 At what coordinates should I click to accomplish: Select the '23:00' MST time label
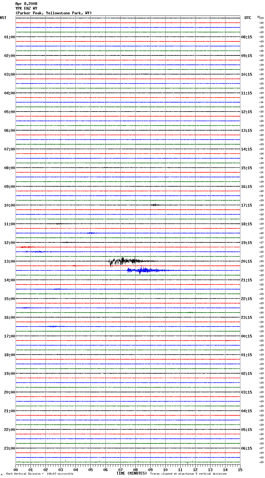click(x=10, y=448)
